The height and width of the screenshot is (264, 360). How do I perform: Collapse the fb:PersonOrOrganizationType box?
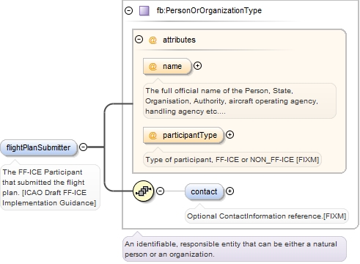128,10
